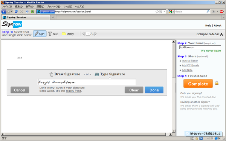Viewport: 226px width, 141px height.
Task: Click the bookmark star in address bar
Action: click(x=157, y=12)
